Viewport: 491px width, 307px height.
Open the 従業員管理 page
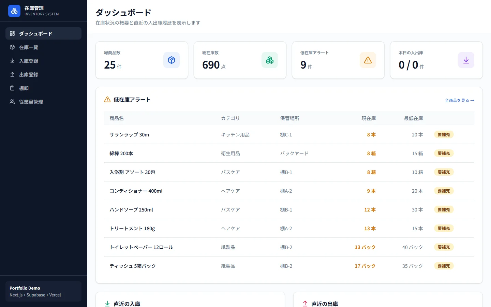point(44,102)
